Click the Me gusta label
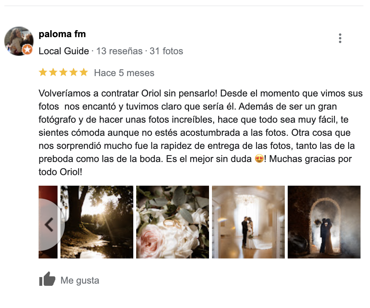 pyautogui.click(x=80, y=280)
